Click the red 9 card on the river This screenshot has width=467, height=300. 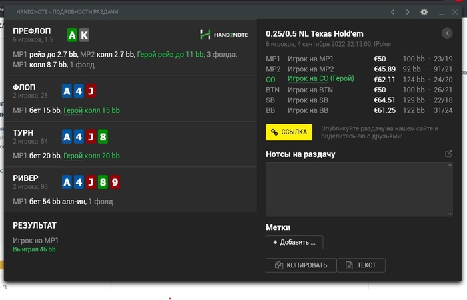(x=114, y=182)
